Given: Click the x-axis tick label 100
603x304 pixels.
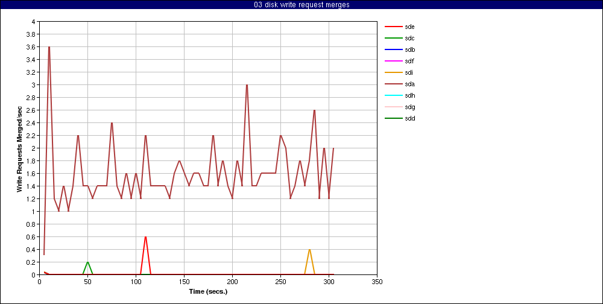Looking at the screenshot, I should (x=136, y=282).
